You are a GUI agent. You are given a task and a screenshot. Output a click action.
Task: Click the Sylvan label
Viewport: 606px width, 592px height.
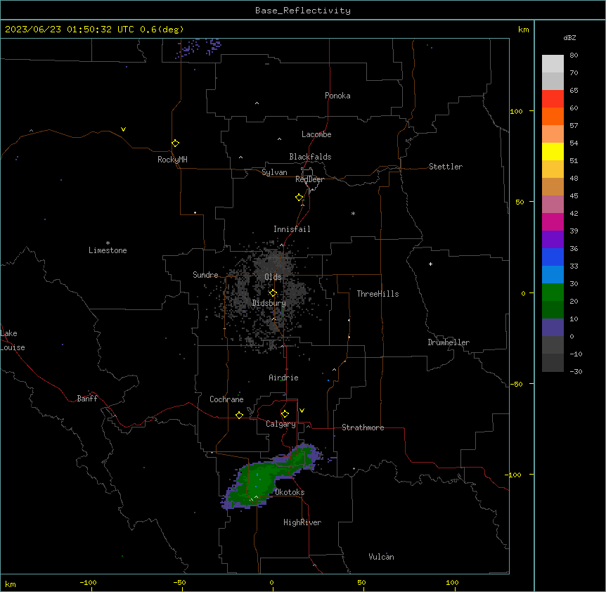274,172
